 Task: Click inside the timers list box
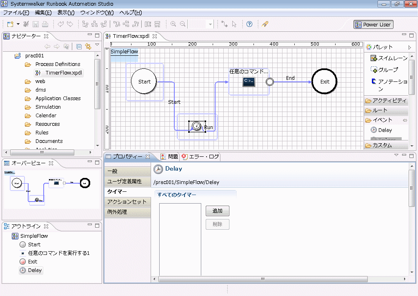click(x=180, y=239)
